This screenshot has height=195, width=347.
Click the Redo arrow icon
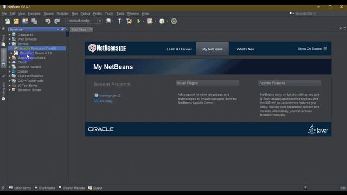coord(57,21)
